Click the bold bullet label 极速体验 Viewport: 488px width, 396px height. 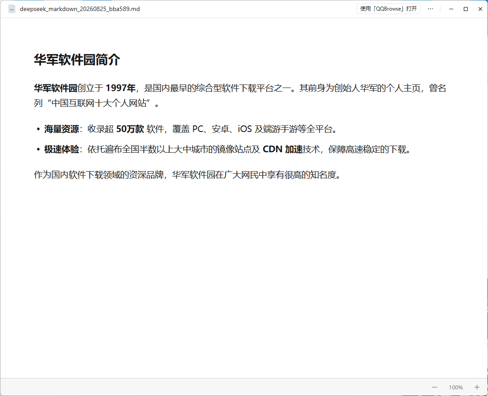pos(61,150)
